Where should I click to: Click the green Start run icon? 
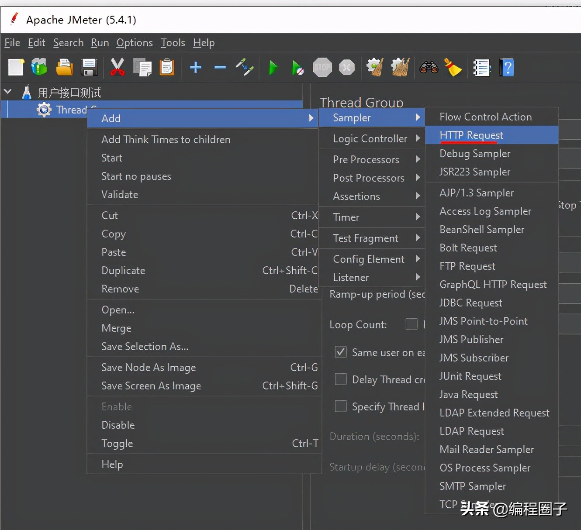click(273, 67)
